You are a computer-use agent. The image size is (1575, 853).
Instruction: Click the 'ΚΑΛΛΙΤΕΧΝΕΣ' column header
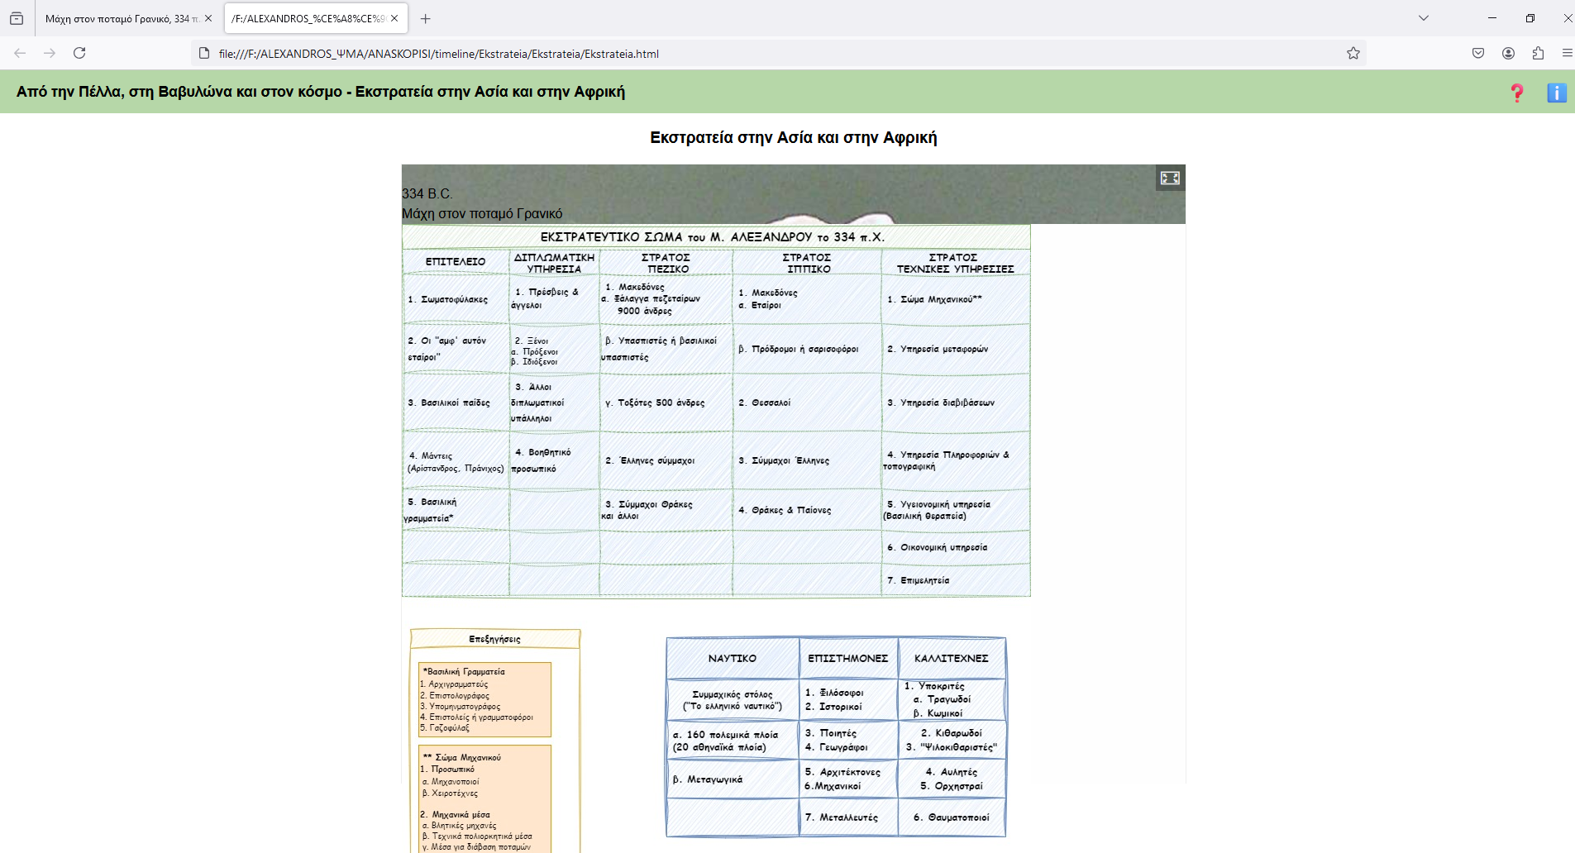[952, 659]
